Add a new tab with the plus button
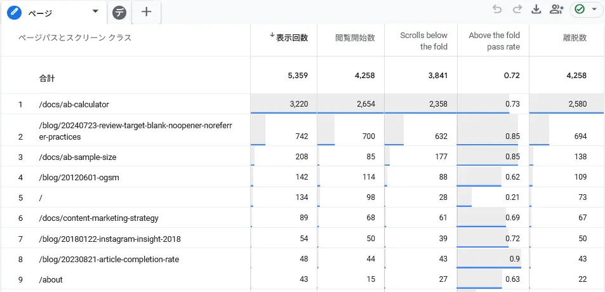 click(x=146, y=11)
